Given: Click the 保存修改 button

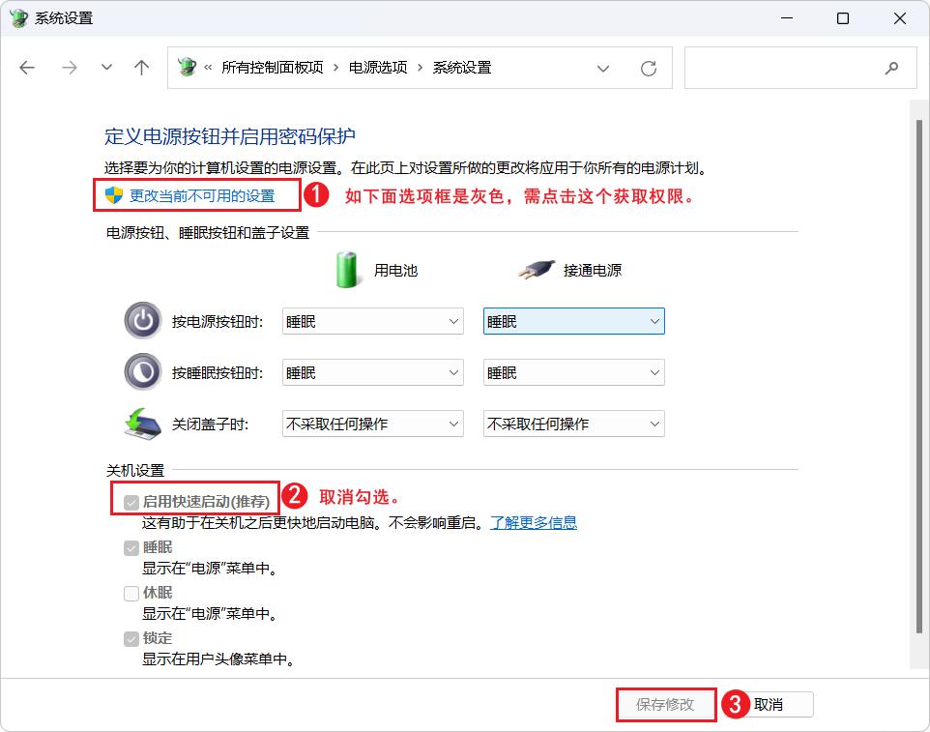Looking at the screenshot, I should (666, 704).
